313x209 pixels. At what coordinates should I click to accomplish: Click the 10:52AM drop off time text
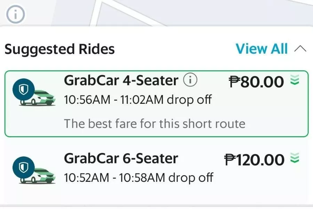(x=139, y=177)
